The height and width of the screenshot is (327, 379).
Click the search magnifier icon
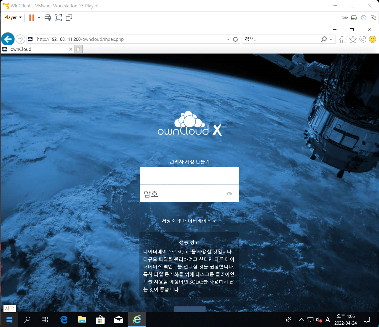pos(324,39)
